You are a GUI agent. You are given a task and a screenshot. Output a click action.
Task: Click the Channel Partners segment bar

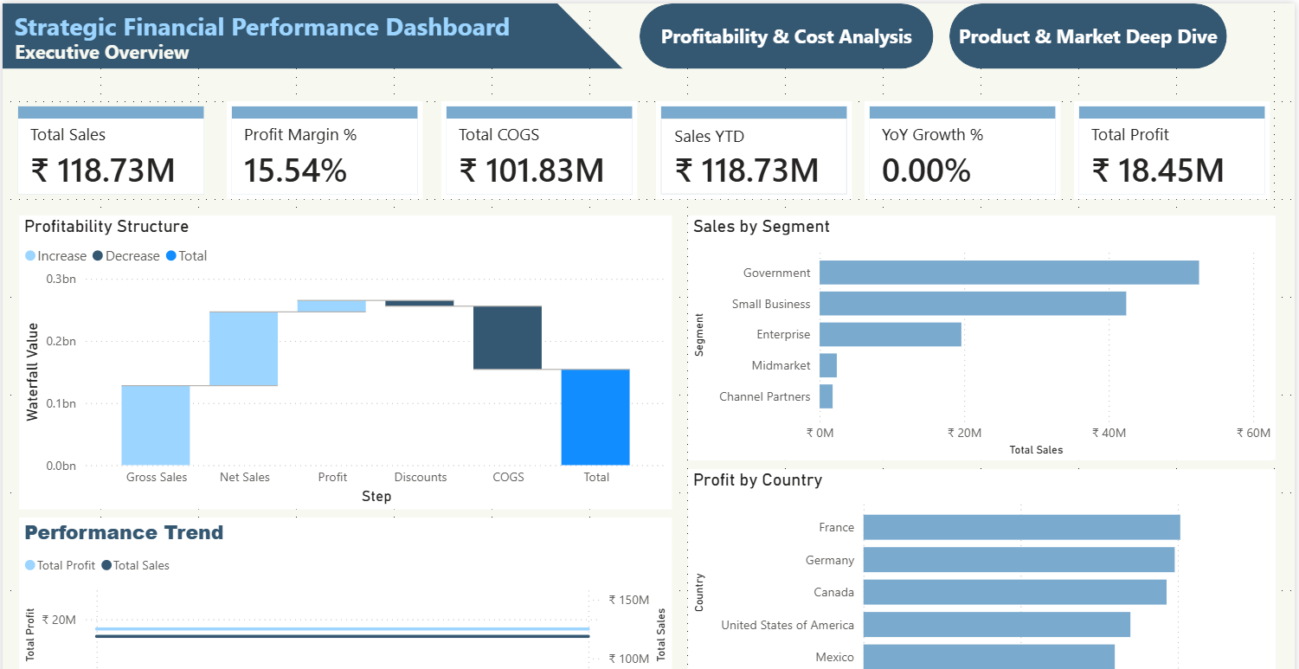[x=826, y=396]
